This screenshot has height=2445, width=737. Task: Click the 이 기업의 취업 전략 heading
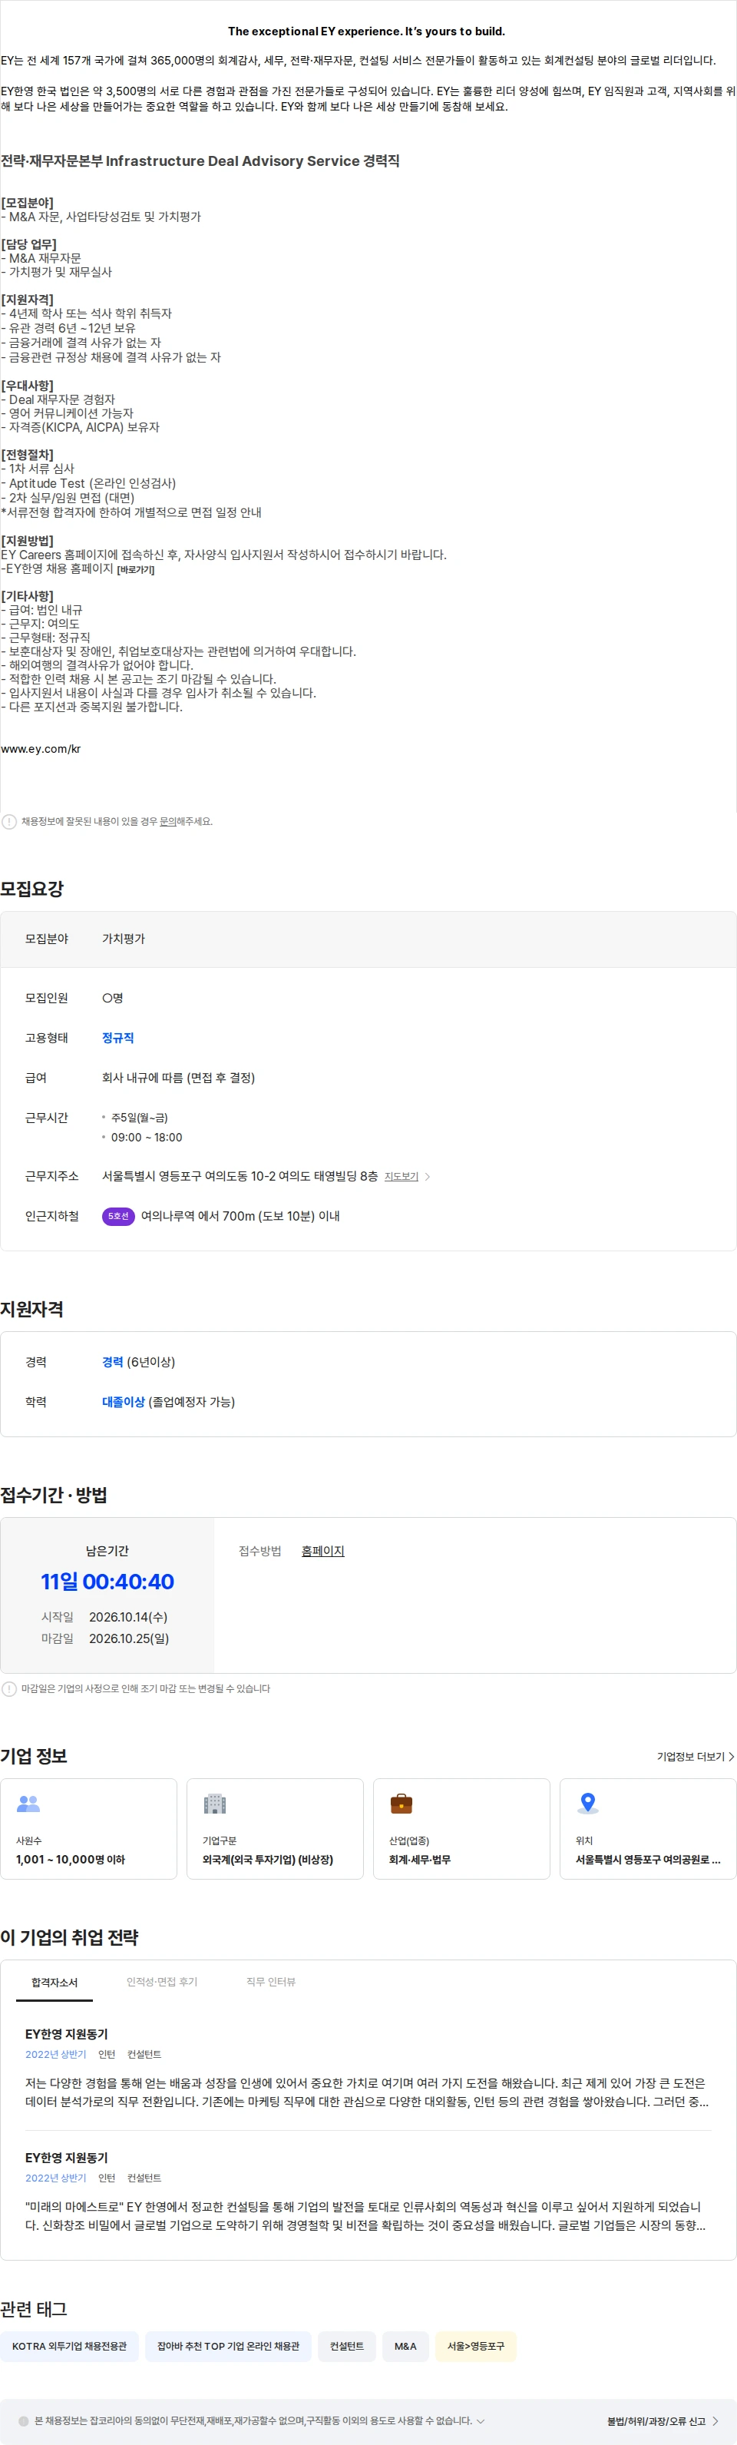(69, 1937)
